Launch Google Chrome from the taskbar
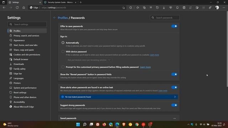This screenshot has height=128, width=228. point(137,124)
